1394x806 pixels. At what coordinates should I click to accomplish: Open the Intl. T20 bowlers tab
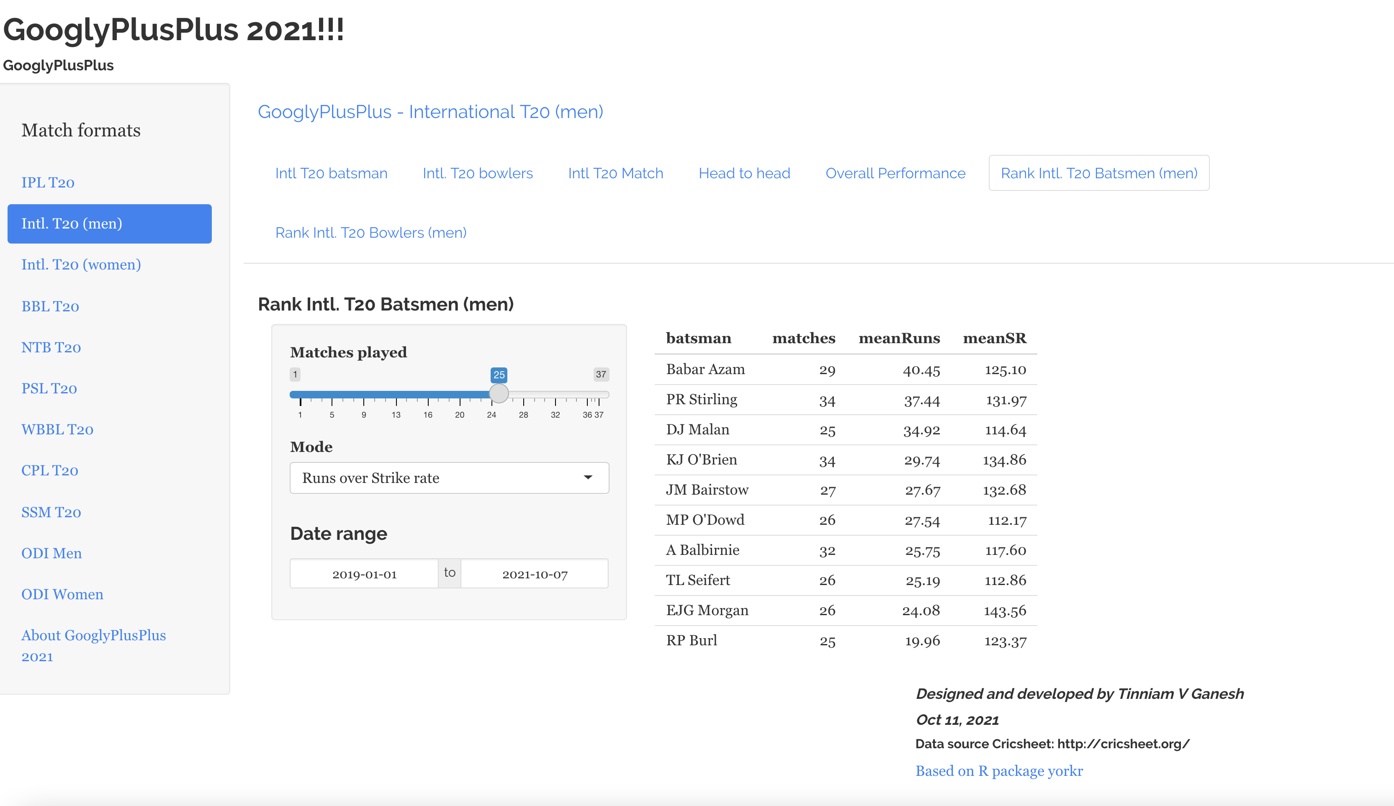point(477,174)
